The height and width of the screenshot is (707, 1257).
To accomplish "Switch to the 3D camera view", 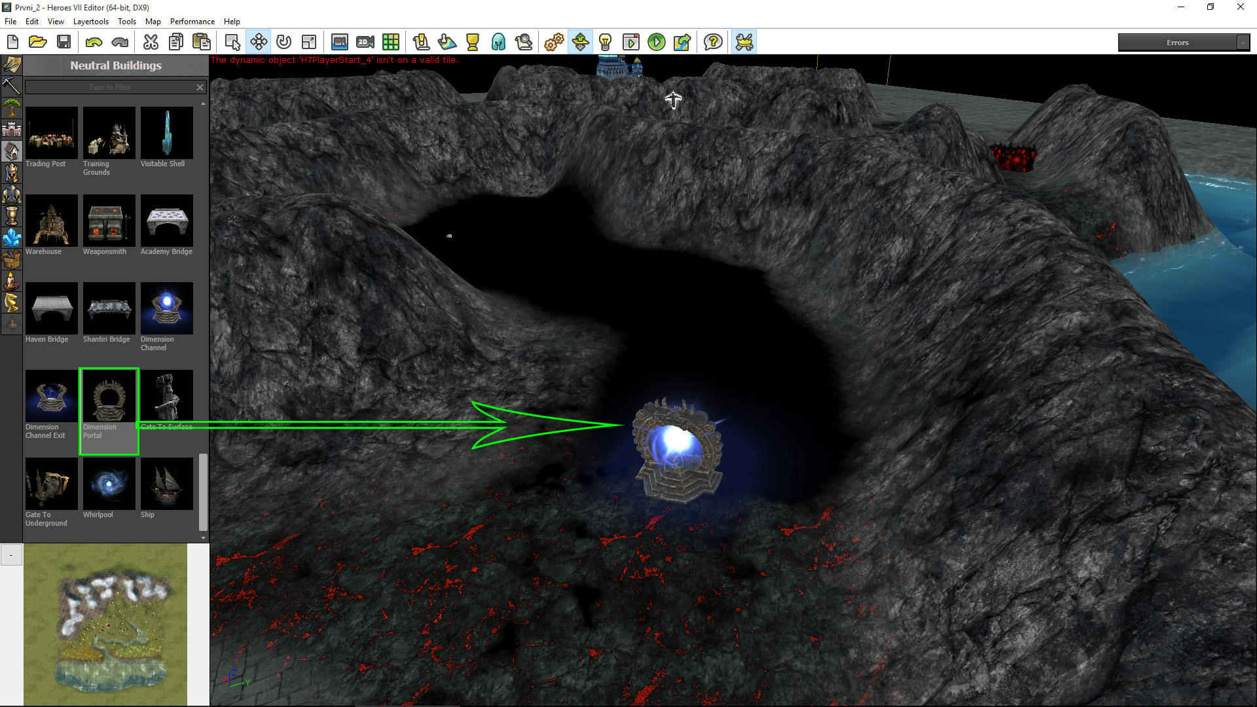I will 339,43.
